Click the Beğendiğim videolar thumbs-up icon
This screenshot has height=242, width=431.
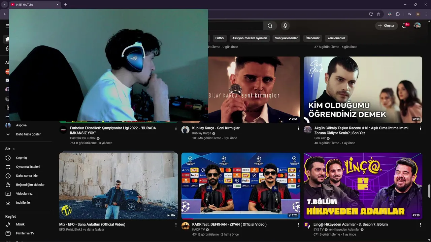pyautogui.click(x=8, y=185)
